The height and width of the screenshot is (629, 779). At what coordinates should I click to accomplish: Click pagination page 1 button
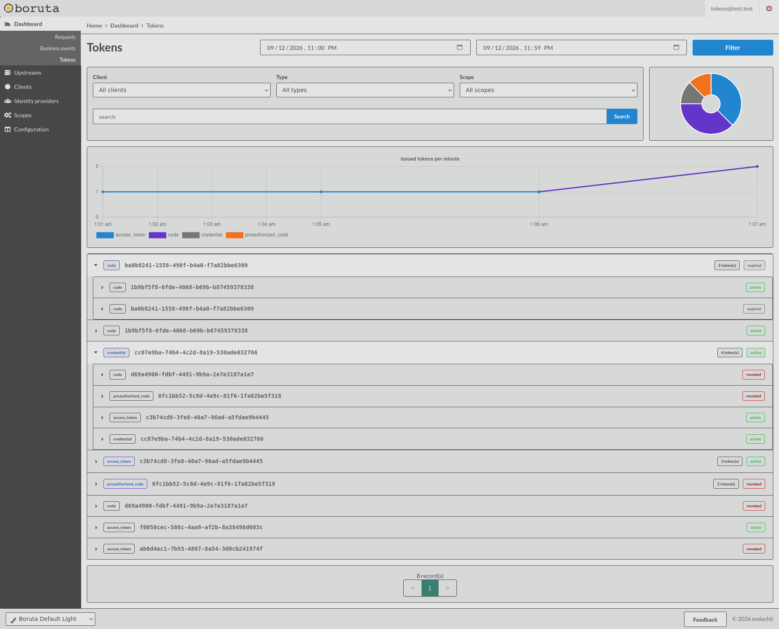click(x=430, y=588)
